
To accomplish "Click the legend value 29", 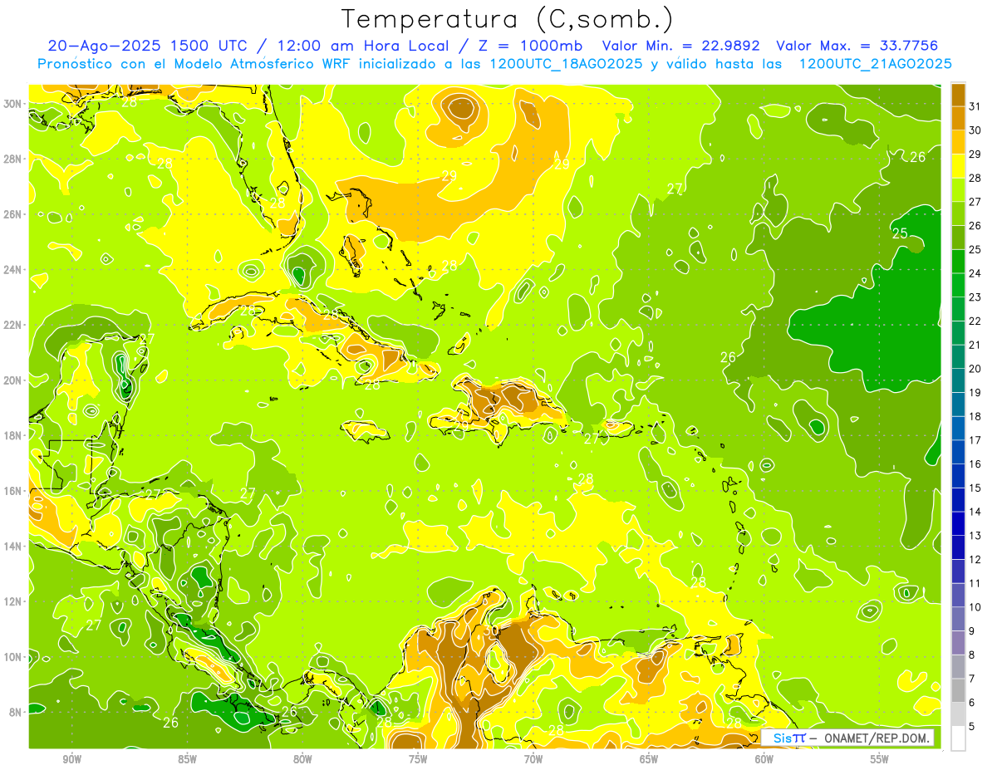I will click(975, 154).
